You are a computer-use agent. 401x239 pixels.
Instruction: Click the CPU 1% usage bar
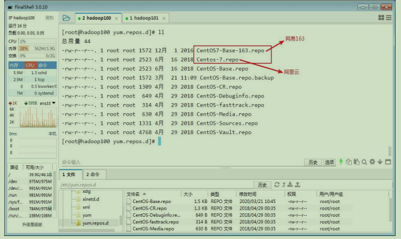click(x=37, y=41)
